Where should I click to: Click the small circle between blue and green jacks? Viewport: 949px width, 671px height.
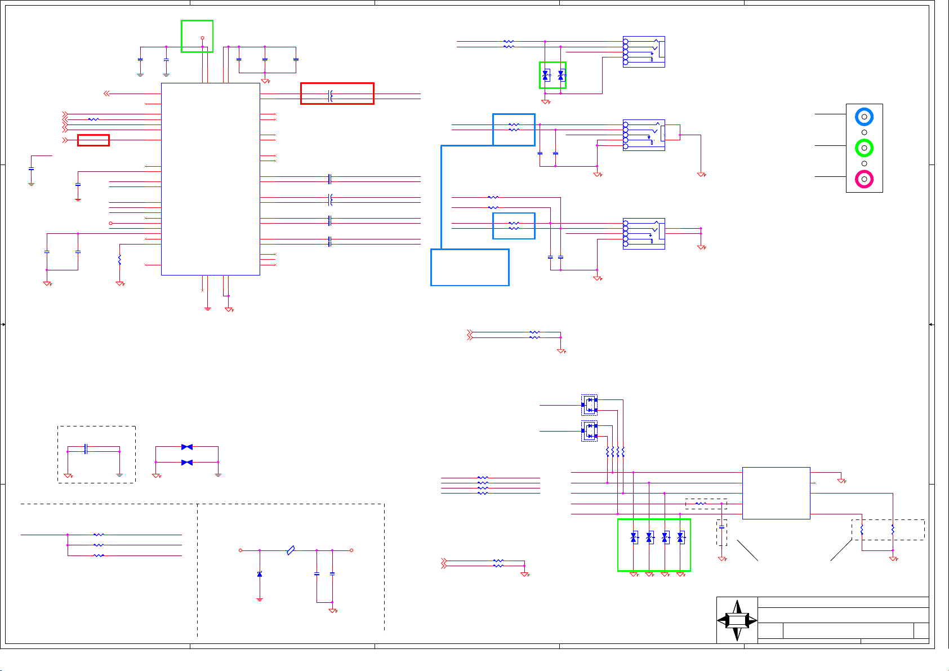[864, 132]
